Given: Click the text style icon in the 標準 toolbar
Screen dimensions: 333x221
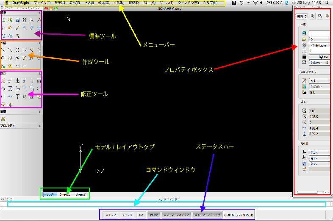Looking at the screenshot, I should [17, 36].
